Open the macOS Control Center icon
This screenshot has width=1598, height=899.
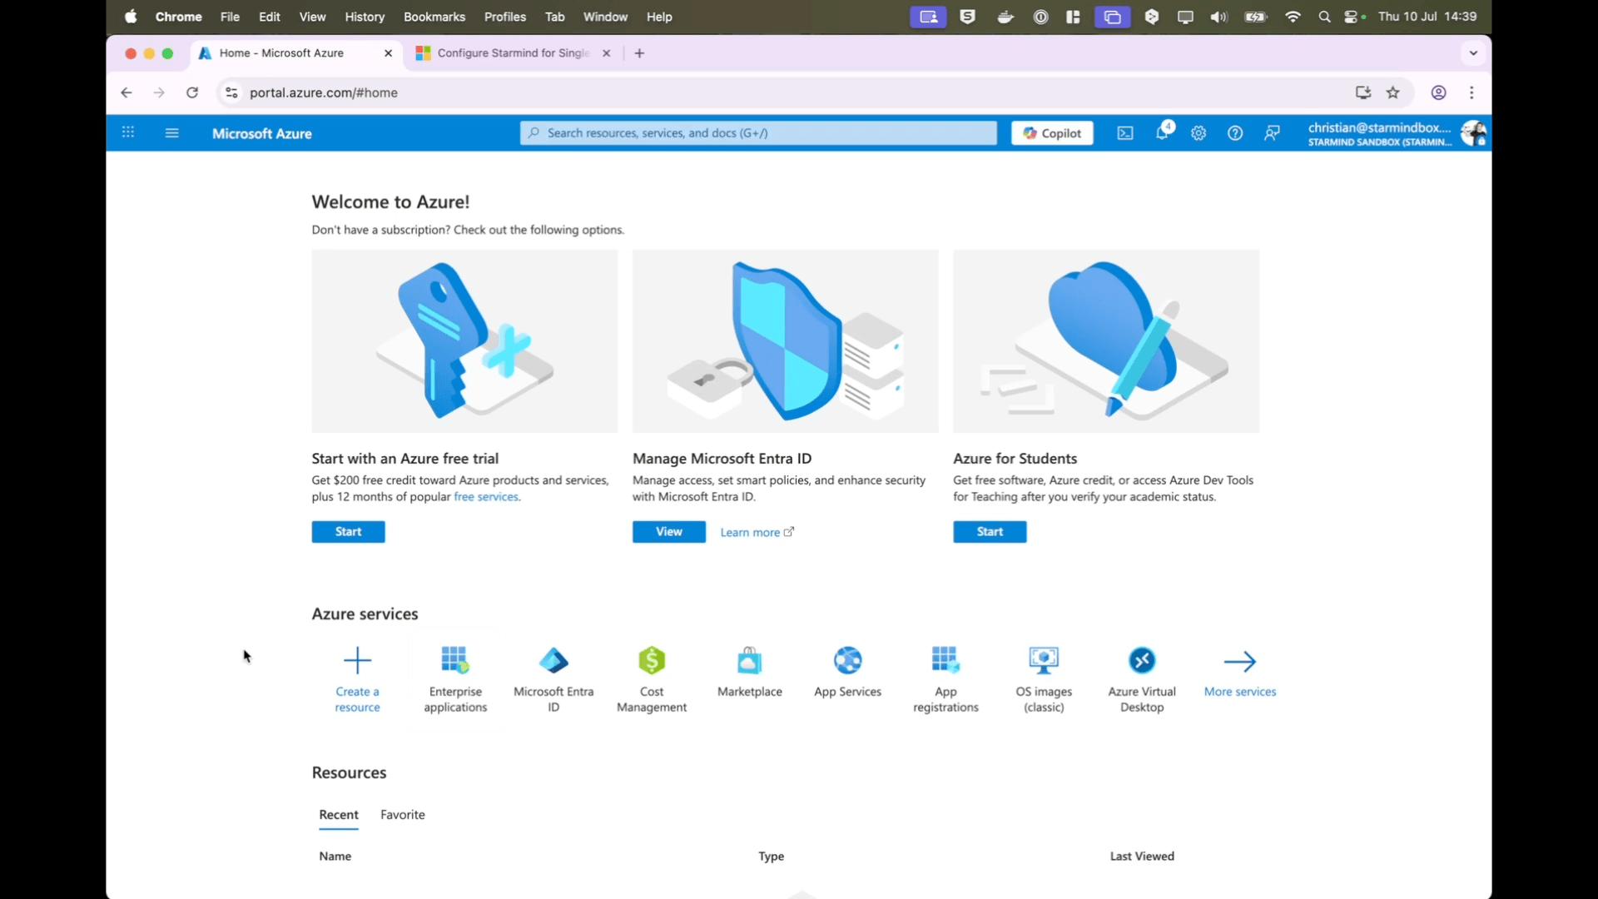[x=1352, y=17]
